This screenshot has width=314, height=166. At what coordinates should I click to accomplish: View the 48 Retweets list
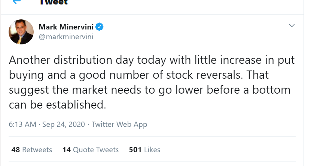pos(32,150)
